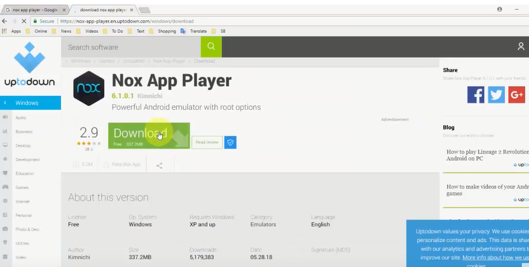Click the browser address bar URL

pyautogui.click(x=127, y=21)
